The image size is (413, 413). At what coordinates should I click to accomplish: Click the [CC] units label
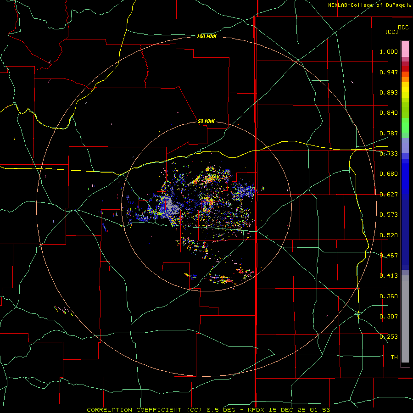pos(391,32)
